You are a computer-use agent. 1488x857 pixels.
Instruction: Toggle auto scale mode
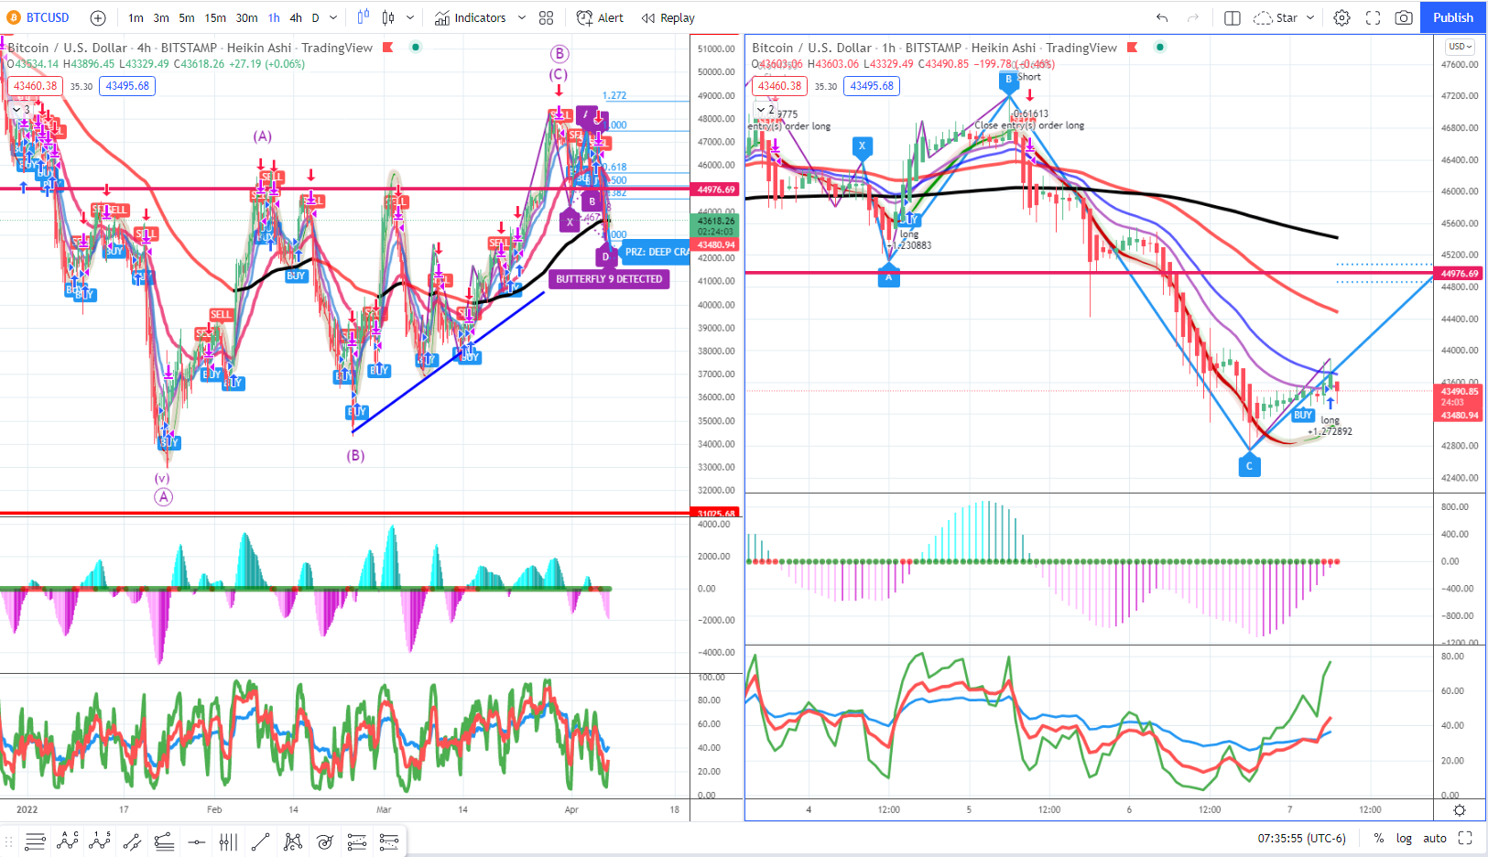click(1435, 838)
